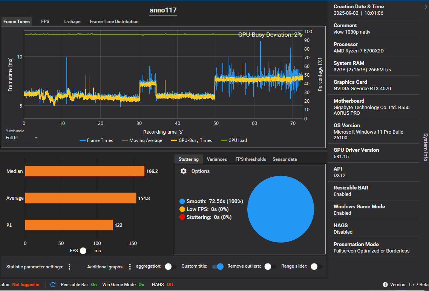Enable the Remove outliers switch

[270, 266]
